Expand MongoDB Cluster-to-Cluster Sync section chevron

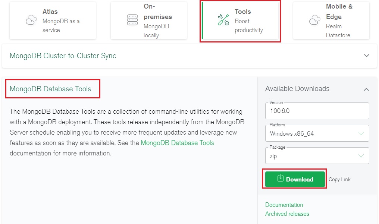(x=366, y=56)
